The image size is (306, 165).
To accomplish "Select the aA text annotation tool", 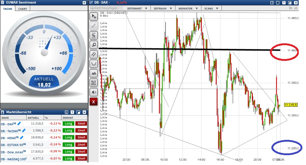I will tap(94, 73).
